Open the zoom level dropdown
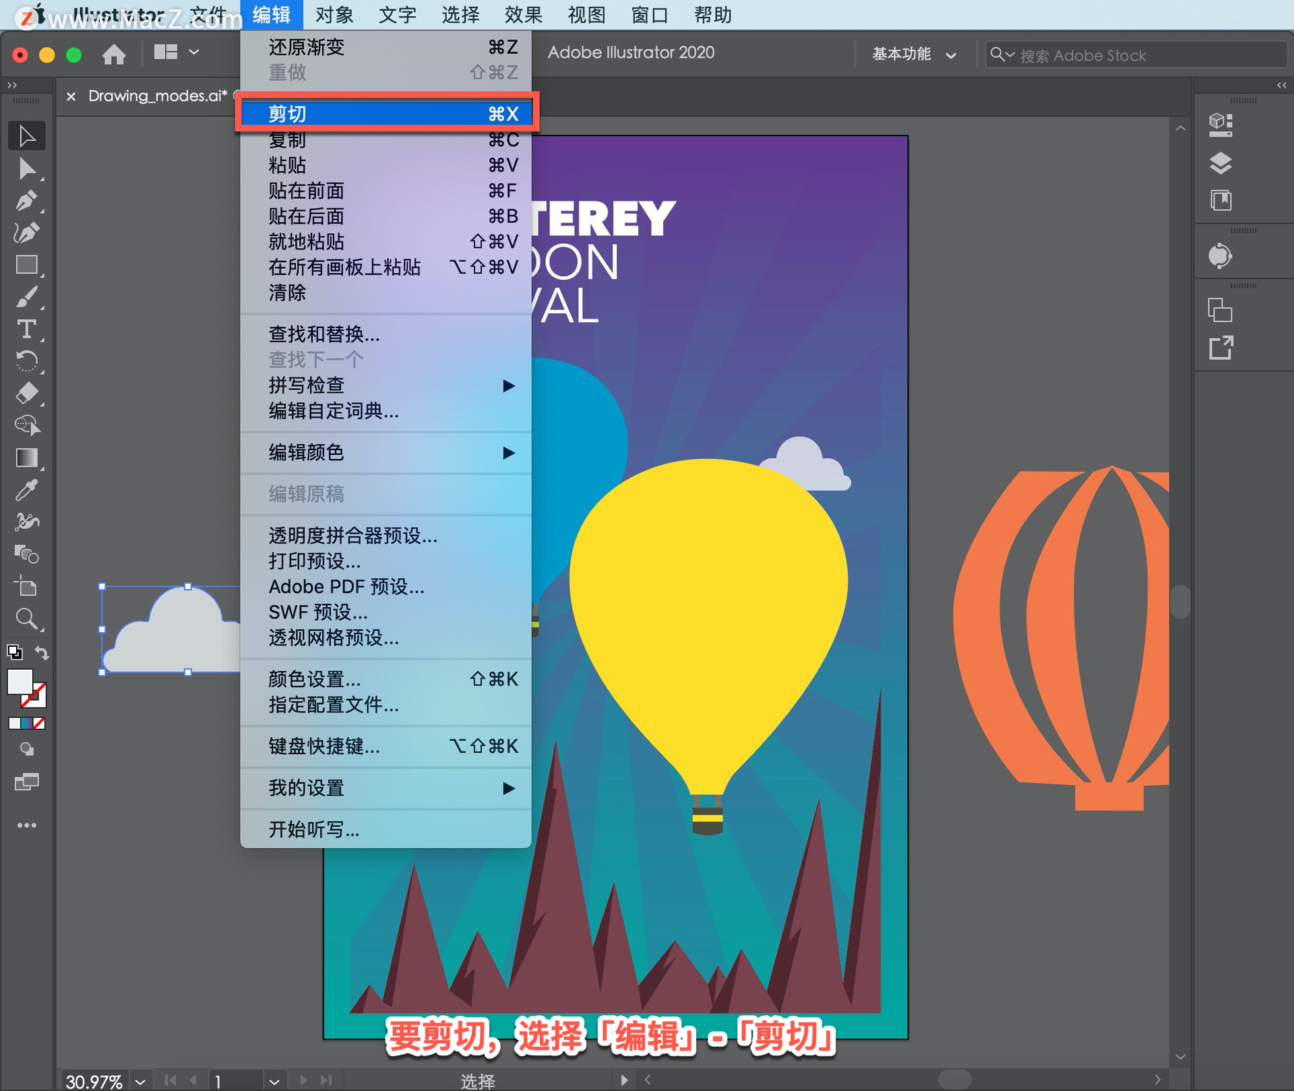 click(140, 1082)
